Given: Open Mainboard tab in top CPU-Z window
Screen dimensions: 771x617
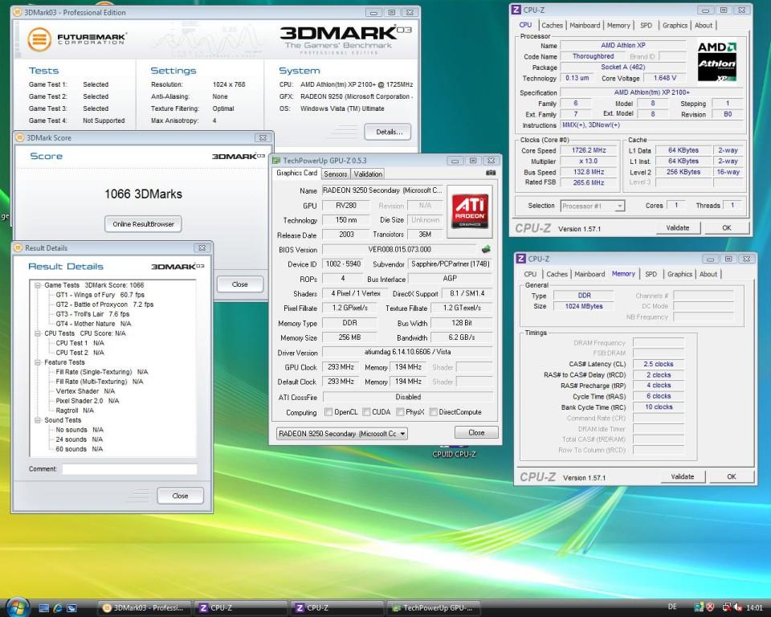Looking at the screenshot, I should tap(585, 25).
